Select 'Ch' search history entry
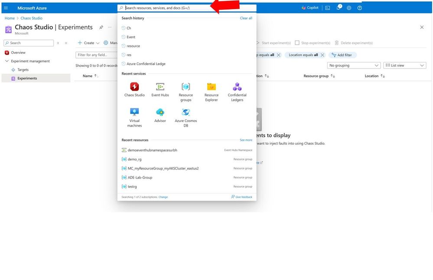This screenshot has height=280, width=433. click(x=129, y=28)
